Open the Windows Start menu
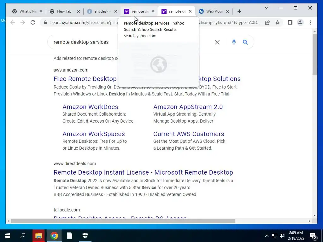This screenshot has width=323, height=242. [x=8, y=236]
